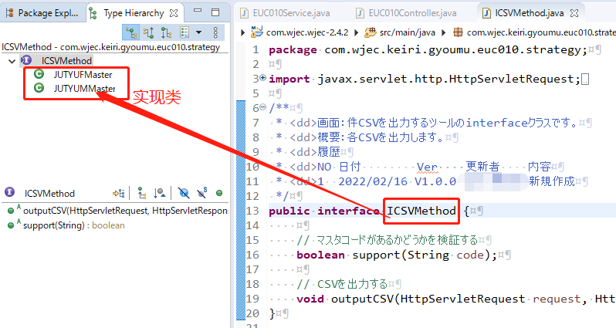Click the 'support' method name in code
Viewport: 616px width, 328px height.
376,255
